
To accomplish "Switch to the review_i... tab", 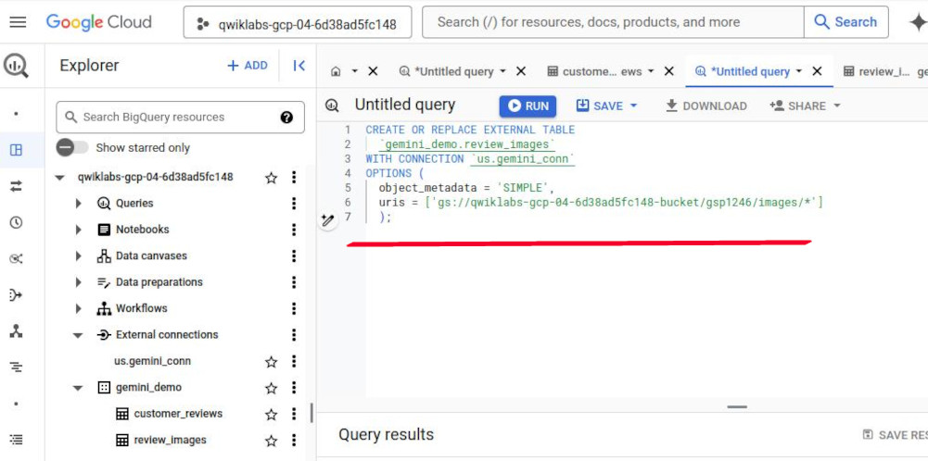I will click(x=884, y=71).
